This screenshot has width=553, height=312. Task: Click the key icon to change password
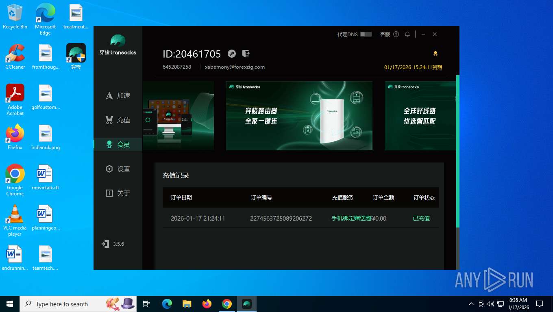click(232, 54)
